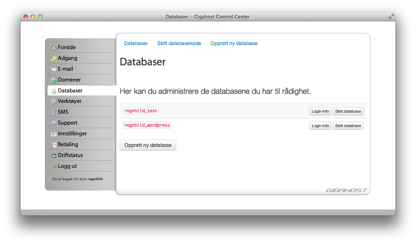This screenshot has width=416, height=244.
Task: Close the window with the red button
Action: pyautogui.click(x=26, y=17)
